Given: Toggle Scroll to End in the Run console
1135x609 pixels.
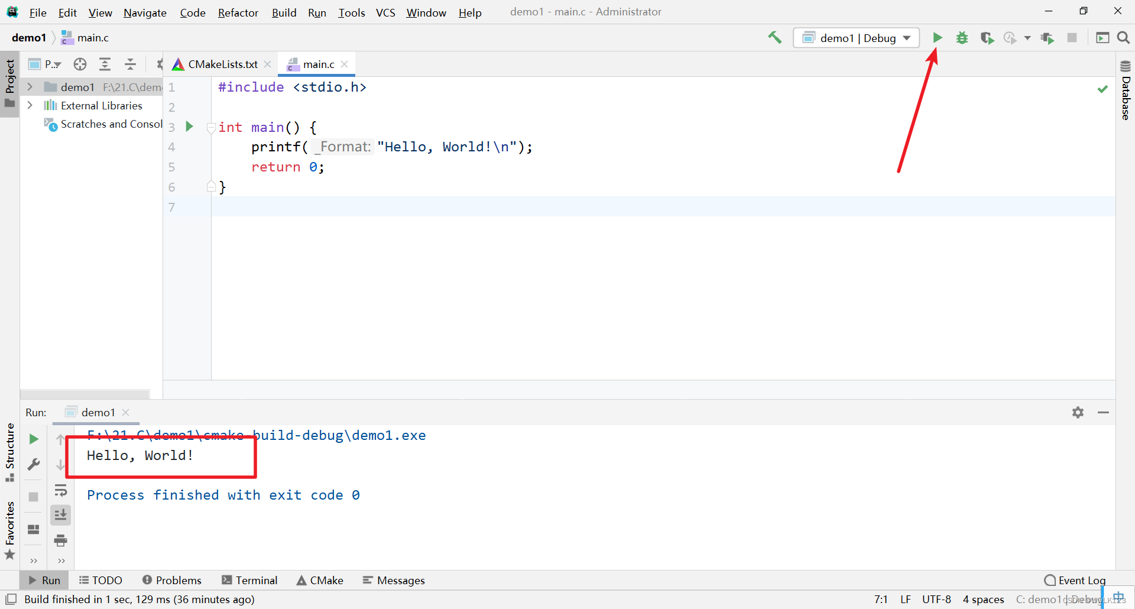Looking at the screenshot, I should click(x=60, y=515).
